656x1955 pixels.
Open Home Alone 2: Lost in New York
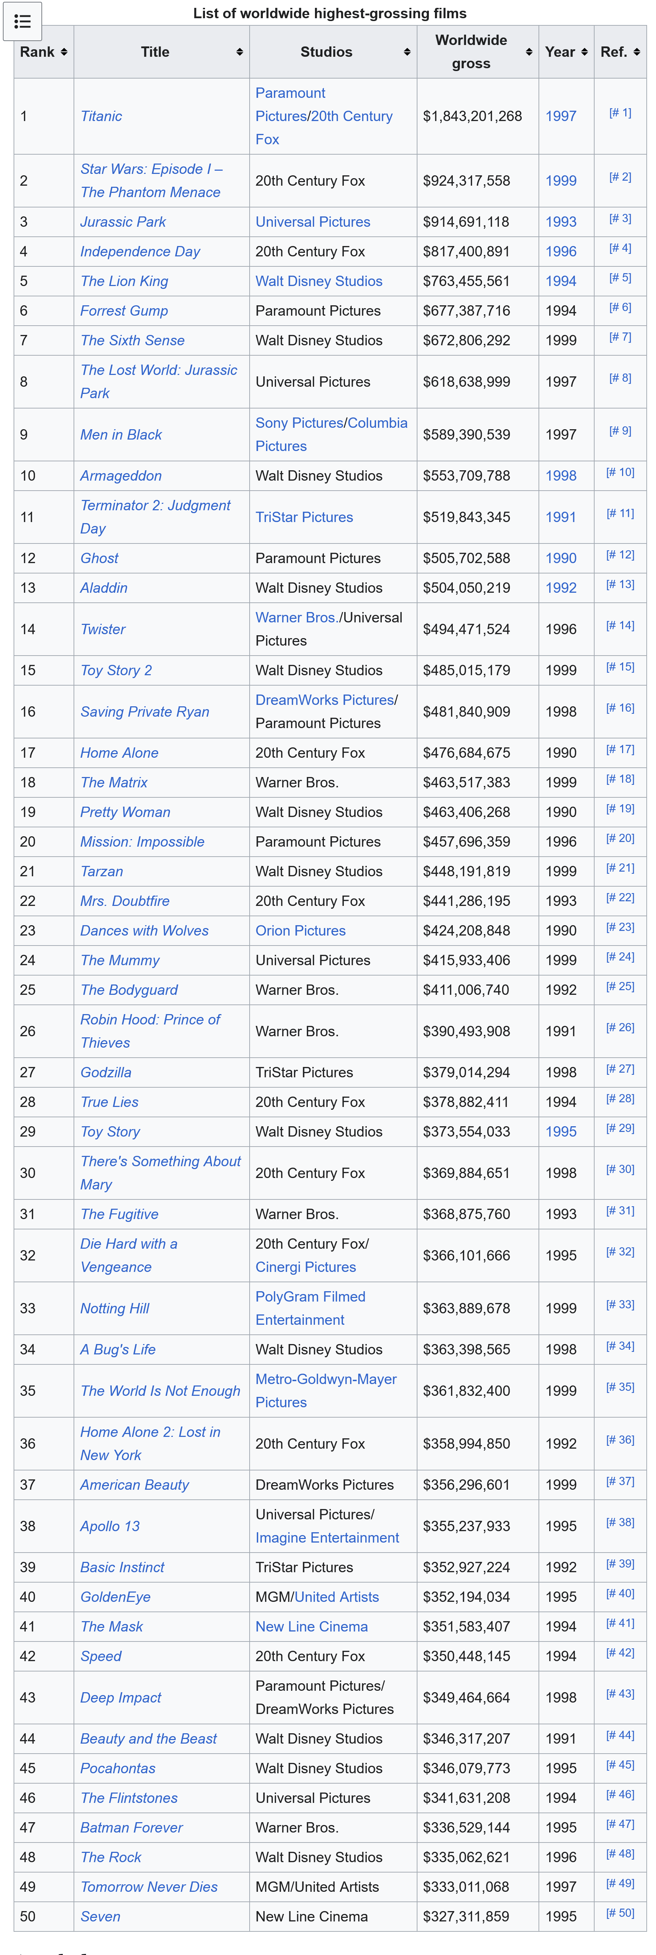click(150, 1443)
